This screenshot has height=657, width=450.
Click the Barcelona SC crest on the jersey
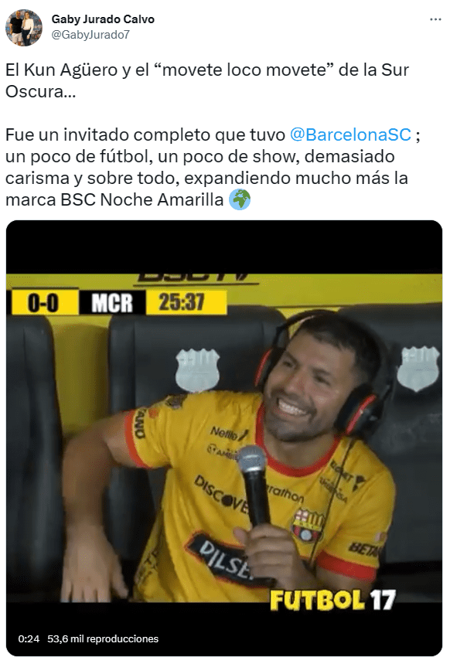308,525
